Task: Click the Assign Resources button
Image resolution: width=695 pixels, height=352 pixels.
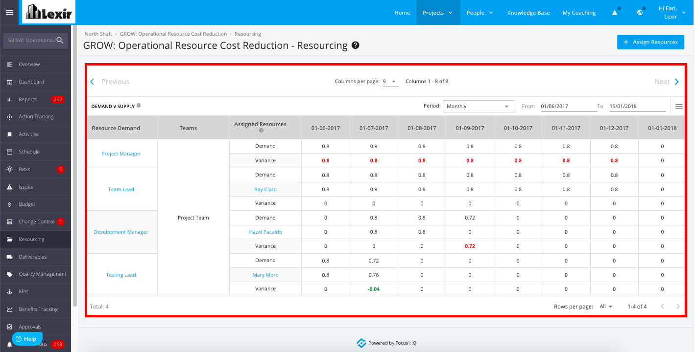Action: pos(650,42)
